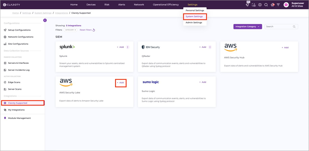Click the 'Splunk' card title text

(63, 56)
